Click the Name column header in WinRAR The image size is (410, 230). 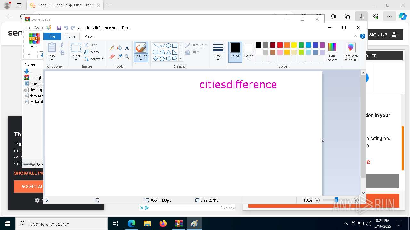[x=30, y=65]
